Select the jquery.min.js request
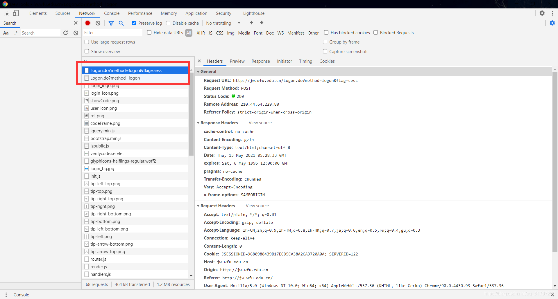 coord(135,131)
